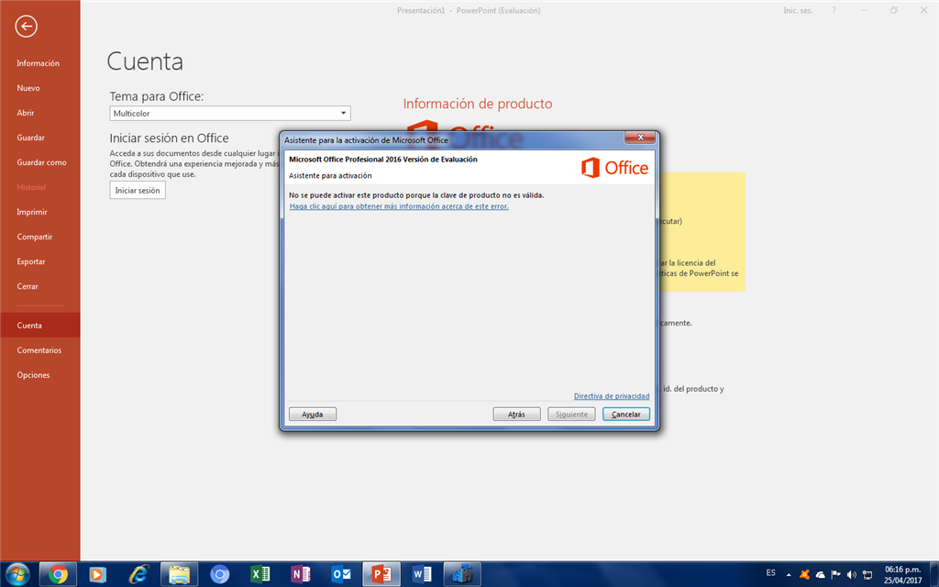Click the volume speaker tray icon

point(851,575)
